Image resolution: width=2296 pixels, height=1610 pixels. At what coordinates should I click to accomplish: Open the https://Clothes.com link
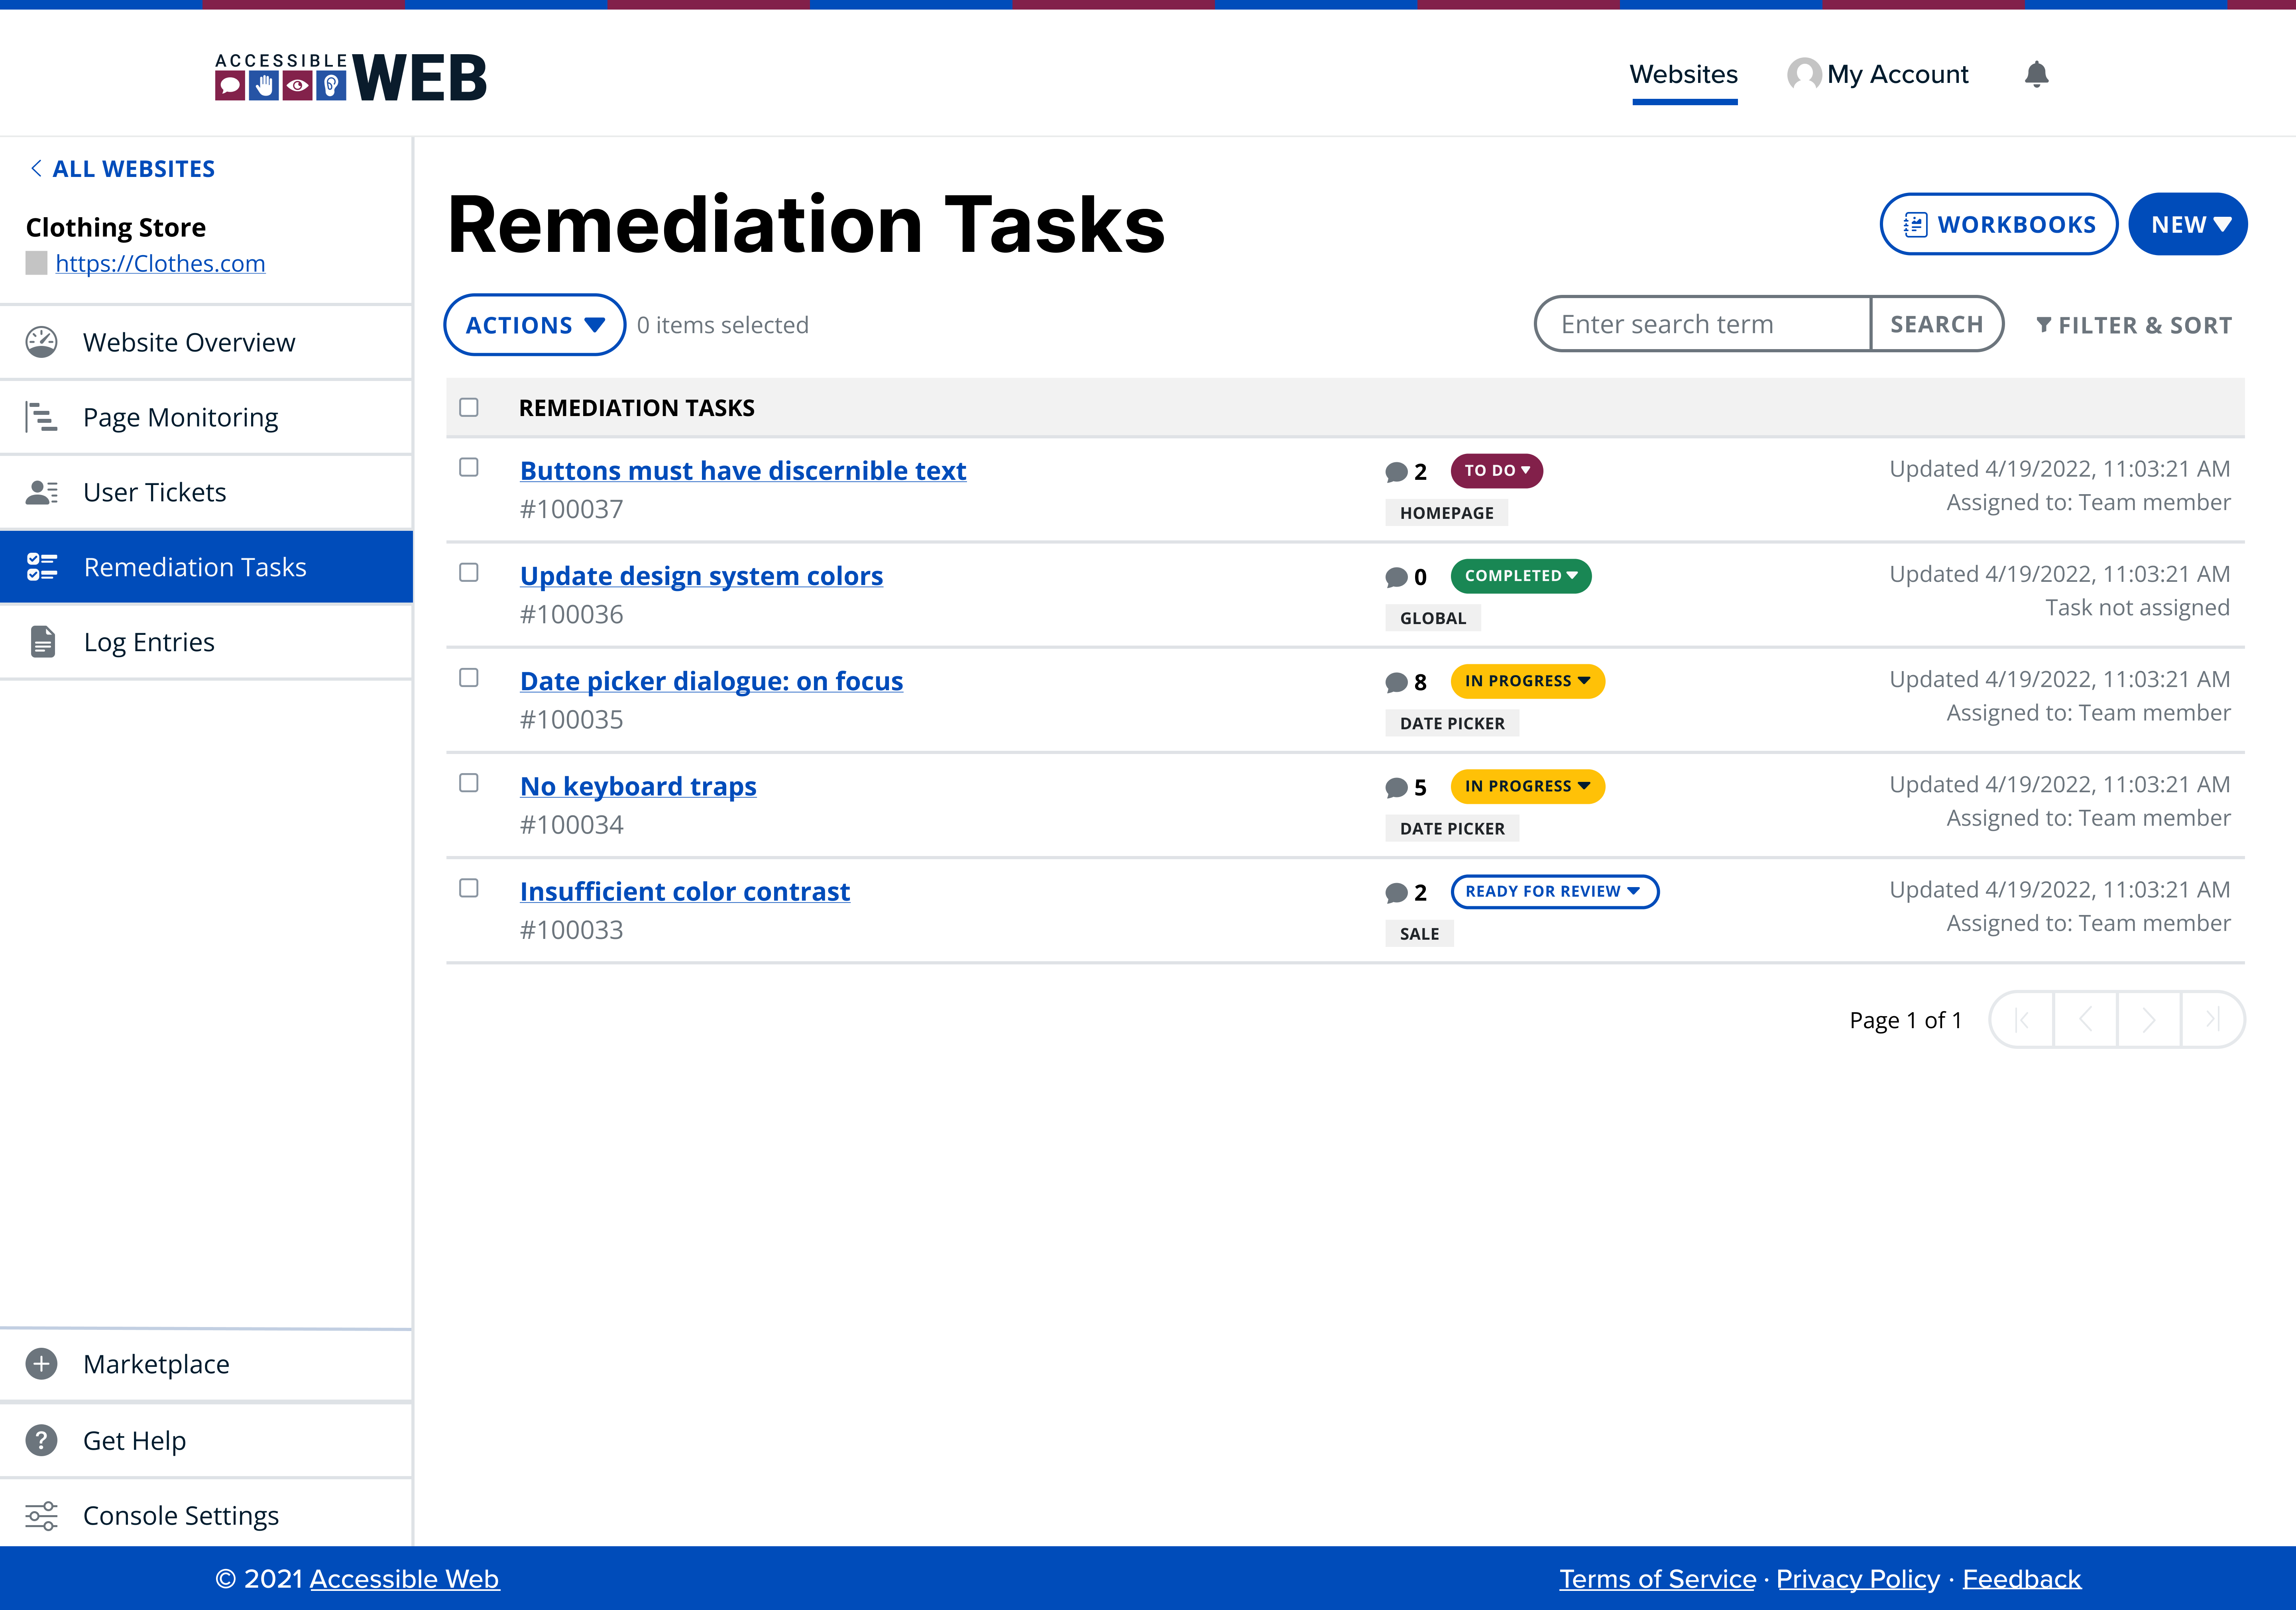(160, 263)
